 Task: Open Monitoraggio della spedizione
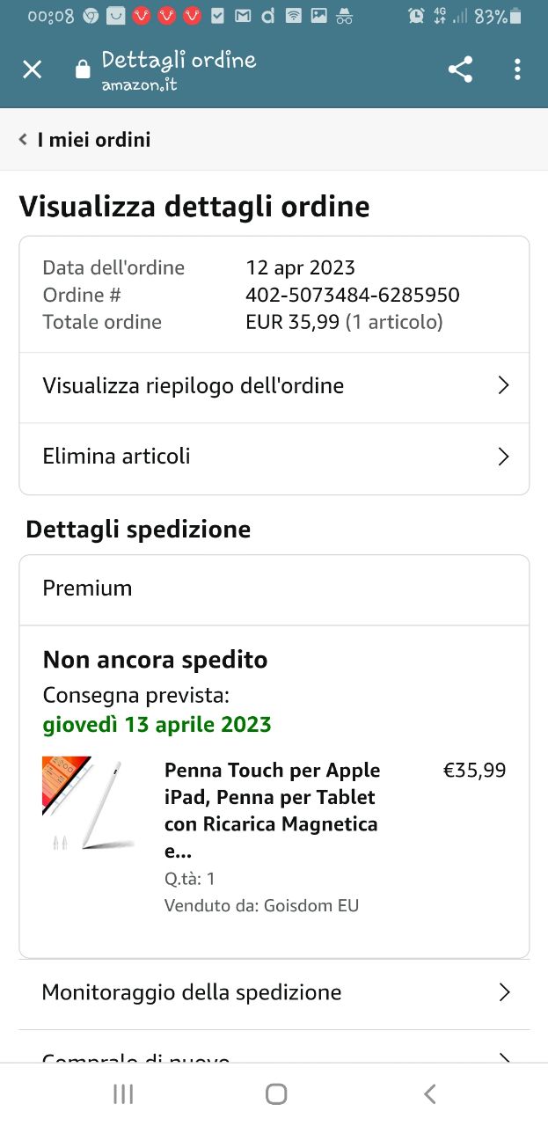click(x=274, y=993)
